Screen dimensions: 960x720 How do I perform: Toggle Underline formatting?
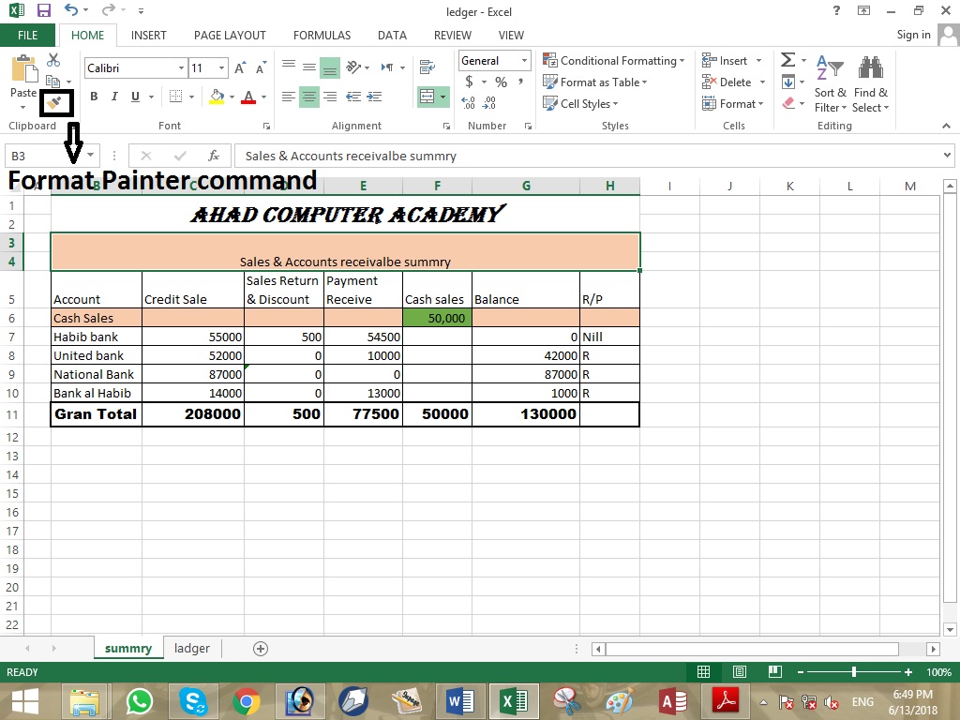pyautogui.click(x=134, y=97)
